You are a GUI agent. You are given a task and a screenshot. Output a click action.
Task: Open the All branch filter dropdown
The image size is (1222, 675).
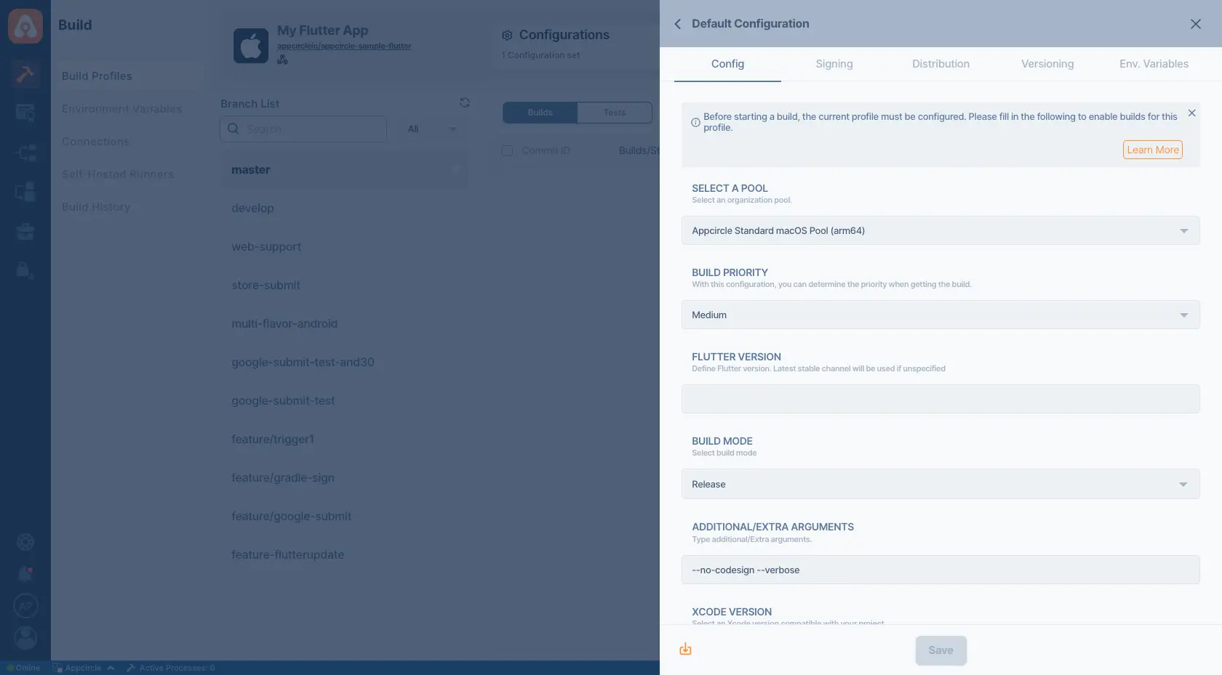click(x=431, y=129)
